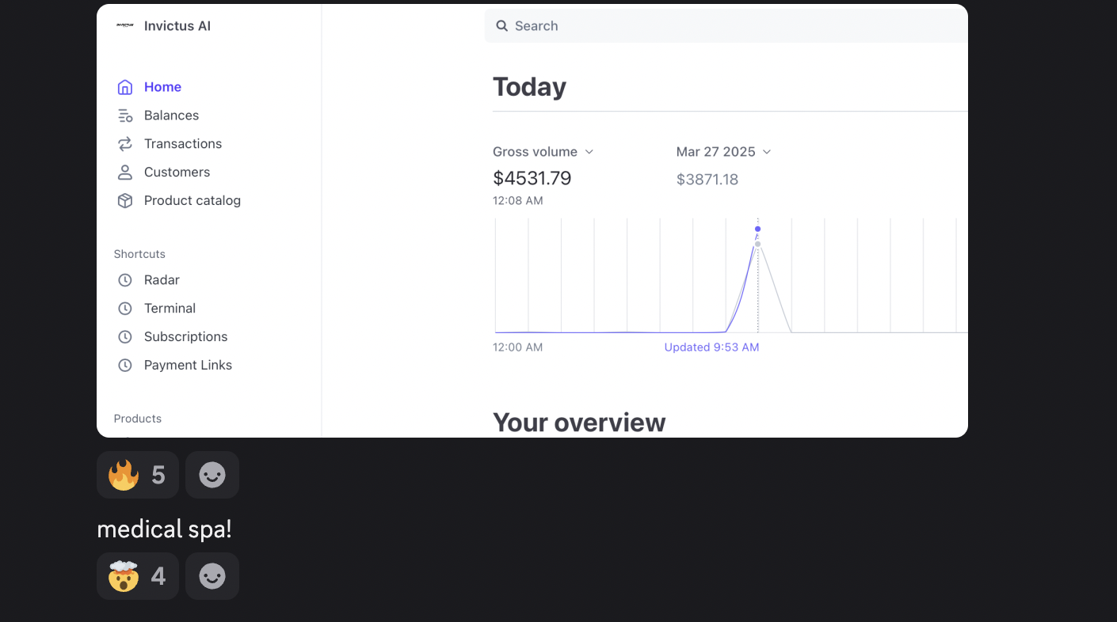Screen dimensions: 1117x622
Task: Add a reaction below the screenshot image
Action: point(212,475)
